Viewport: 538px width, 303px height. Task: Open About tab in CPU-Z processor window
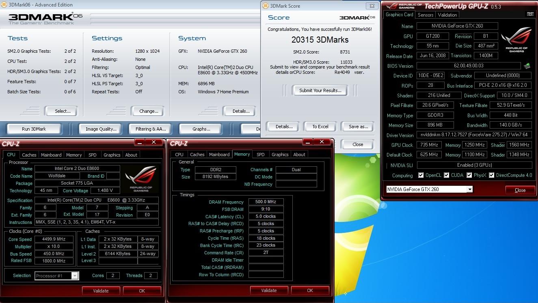[131, 155]
